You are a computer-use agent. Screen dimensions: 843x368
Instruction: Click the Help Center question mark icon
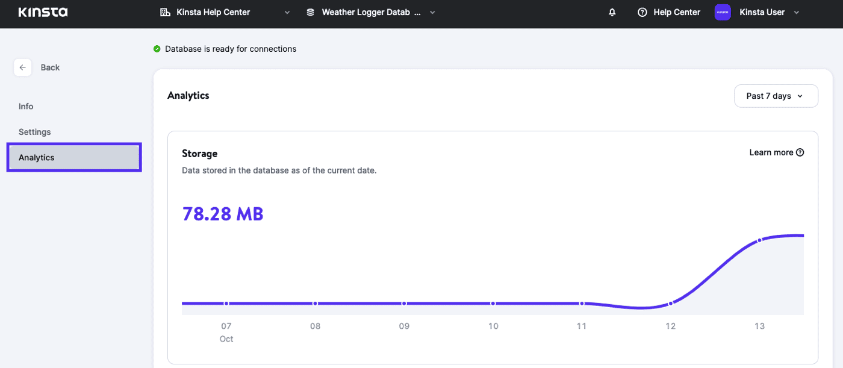coord(642,12)
